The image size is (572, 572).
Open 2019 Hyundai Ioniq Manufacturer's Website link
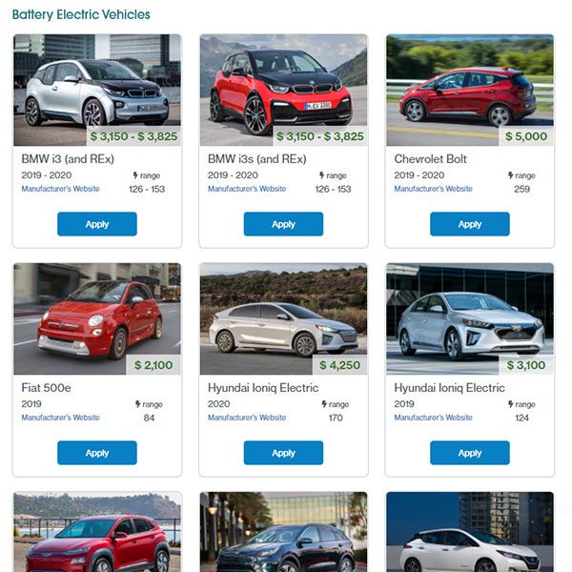(434, 418)
